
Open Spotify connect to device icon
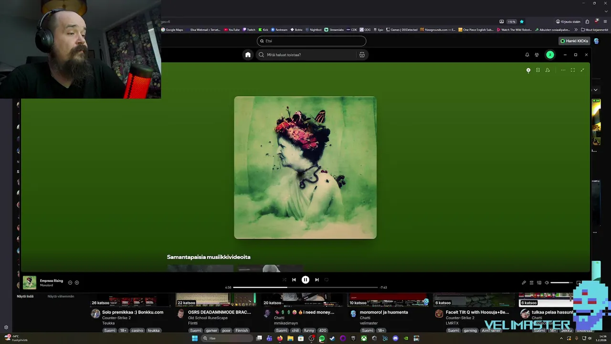(x=539, y=283)
